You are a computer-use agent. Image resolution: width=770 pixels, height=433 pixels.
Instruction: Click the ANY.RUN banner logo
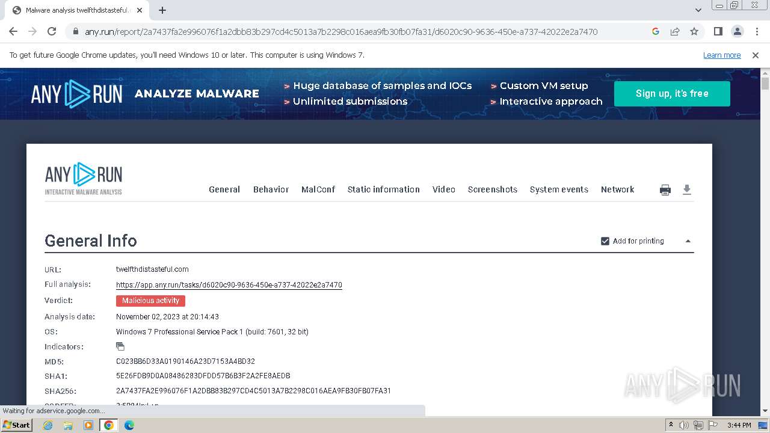(x=76, y=94)
